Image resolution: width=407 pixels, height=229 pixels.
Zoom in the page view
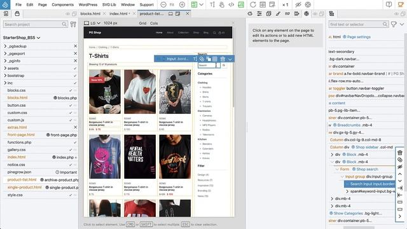[x=183, y=4]
